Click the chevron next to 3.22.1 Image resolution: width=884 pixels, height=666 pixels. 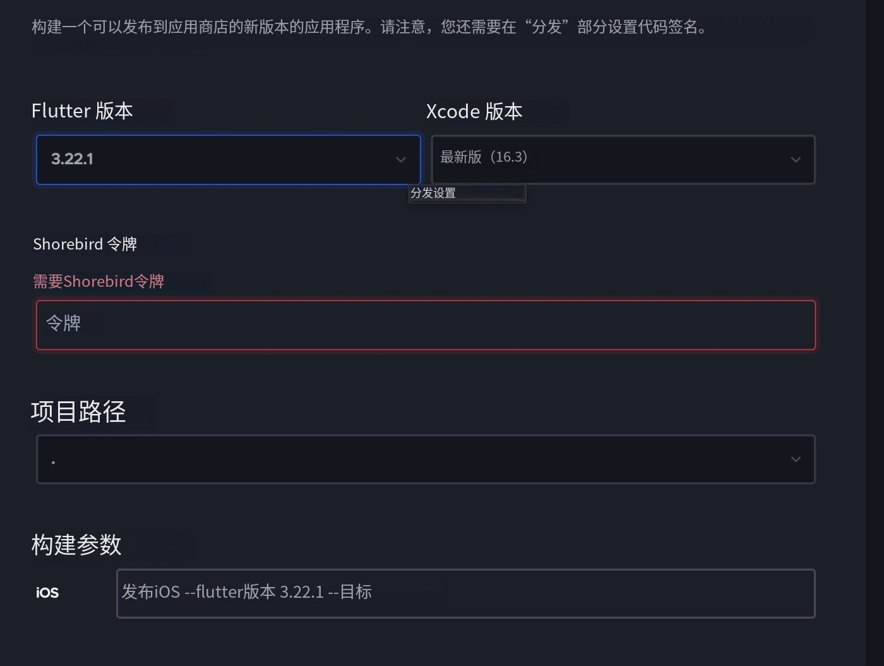pyautogui.click(x=401, y=160)
